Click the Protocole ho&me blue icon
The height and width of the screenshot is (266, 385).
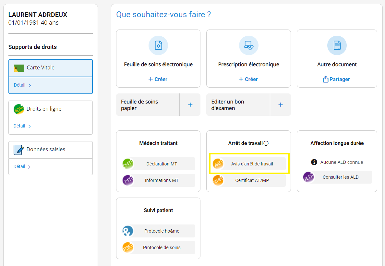click(x=128, y=231)
